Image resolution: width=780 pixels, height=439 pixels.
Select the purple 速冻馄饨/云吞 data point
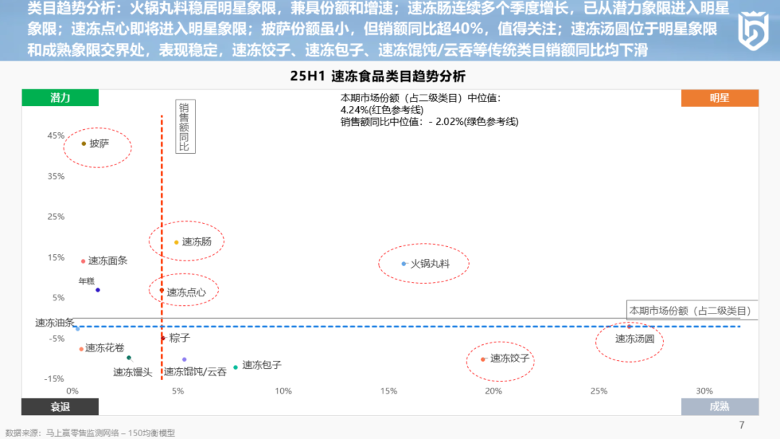coord(184,359)
